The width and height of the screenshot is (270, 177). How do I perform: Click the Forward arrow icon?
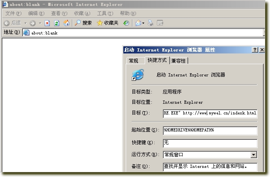point(32,23)
